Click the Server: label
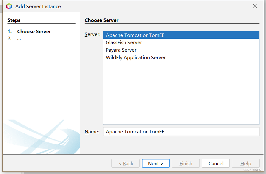 click(x=92, y=34)
